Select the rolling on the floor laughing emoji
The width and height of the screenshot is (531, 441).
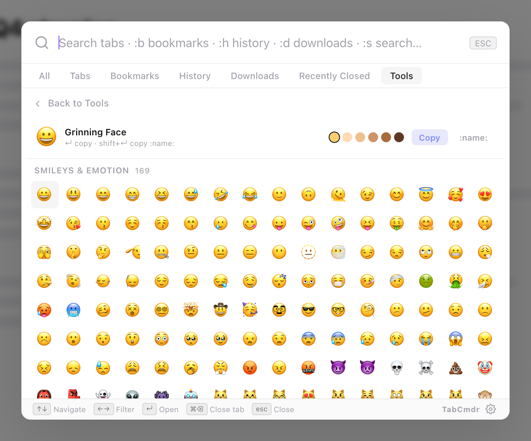tap(221, 195)
